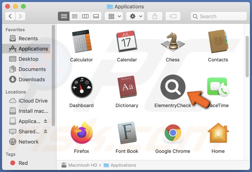Screen dimensions: 252x172
Task: Eject the Applica... volume
Action: 46,121
